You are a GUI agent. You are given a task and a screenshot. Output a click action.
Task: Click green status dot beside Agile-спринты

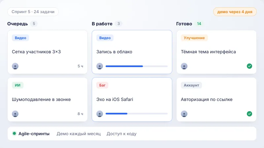click(14, 134)
